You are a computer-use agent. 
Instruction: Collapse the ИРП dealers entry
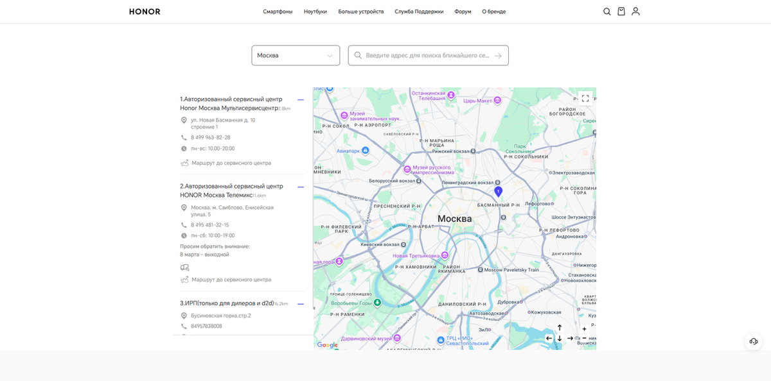(x=301, y=303)
